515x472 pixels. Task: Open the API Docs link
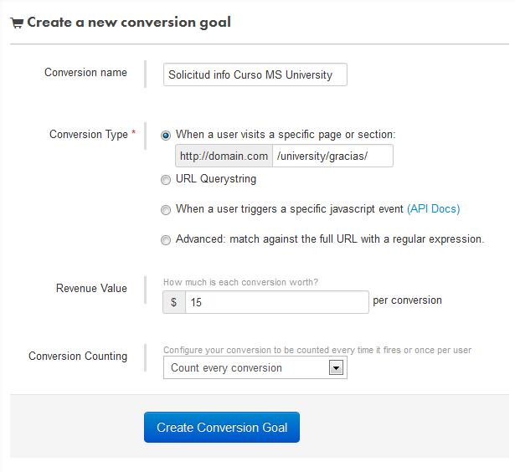[x=434, y=208]
